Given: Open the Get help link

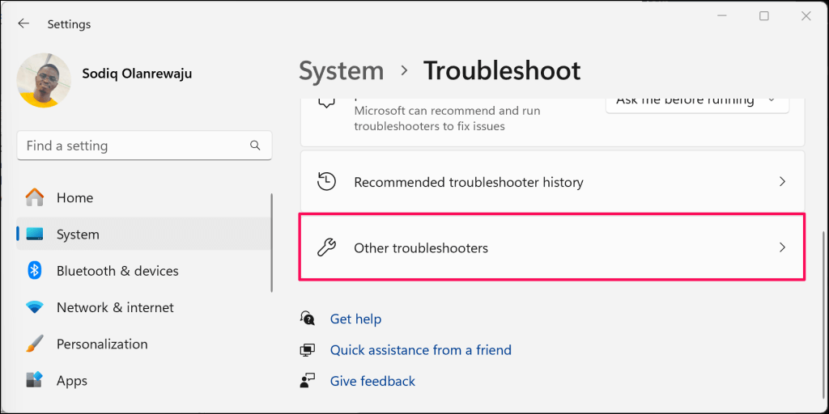Looking at the screenshot, I should (355, 319).
